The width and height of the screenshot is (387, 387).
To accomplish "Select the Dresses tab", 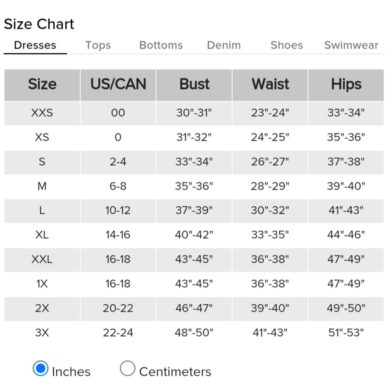I will [35, 45].
